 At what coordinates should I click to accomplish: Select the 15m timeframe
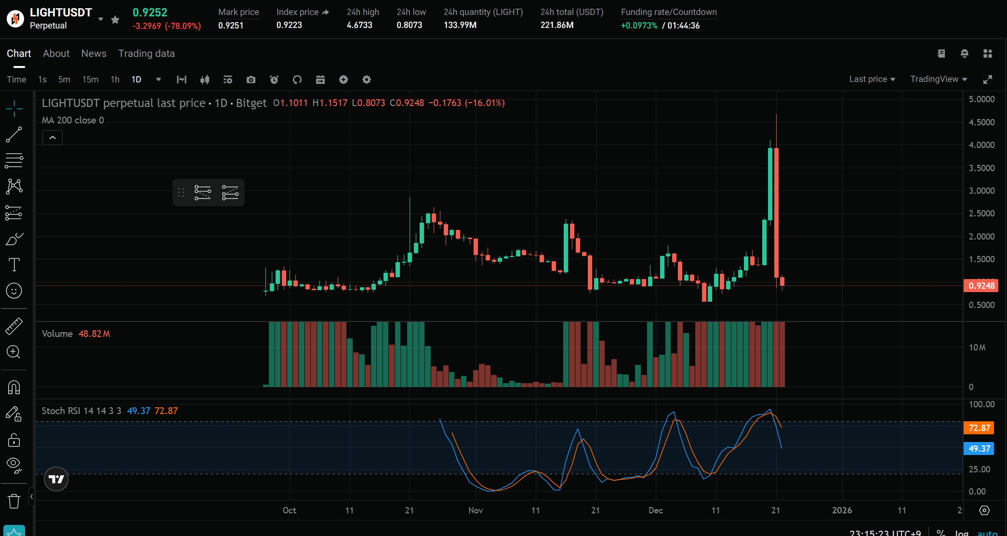point(90,80)
